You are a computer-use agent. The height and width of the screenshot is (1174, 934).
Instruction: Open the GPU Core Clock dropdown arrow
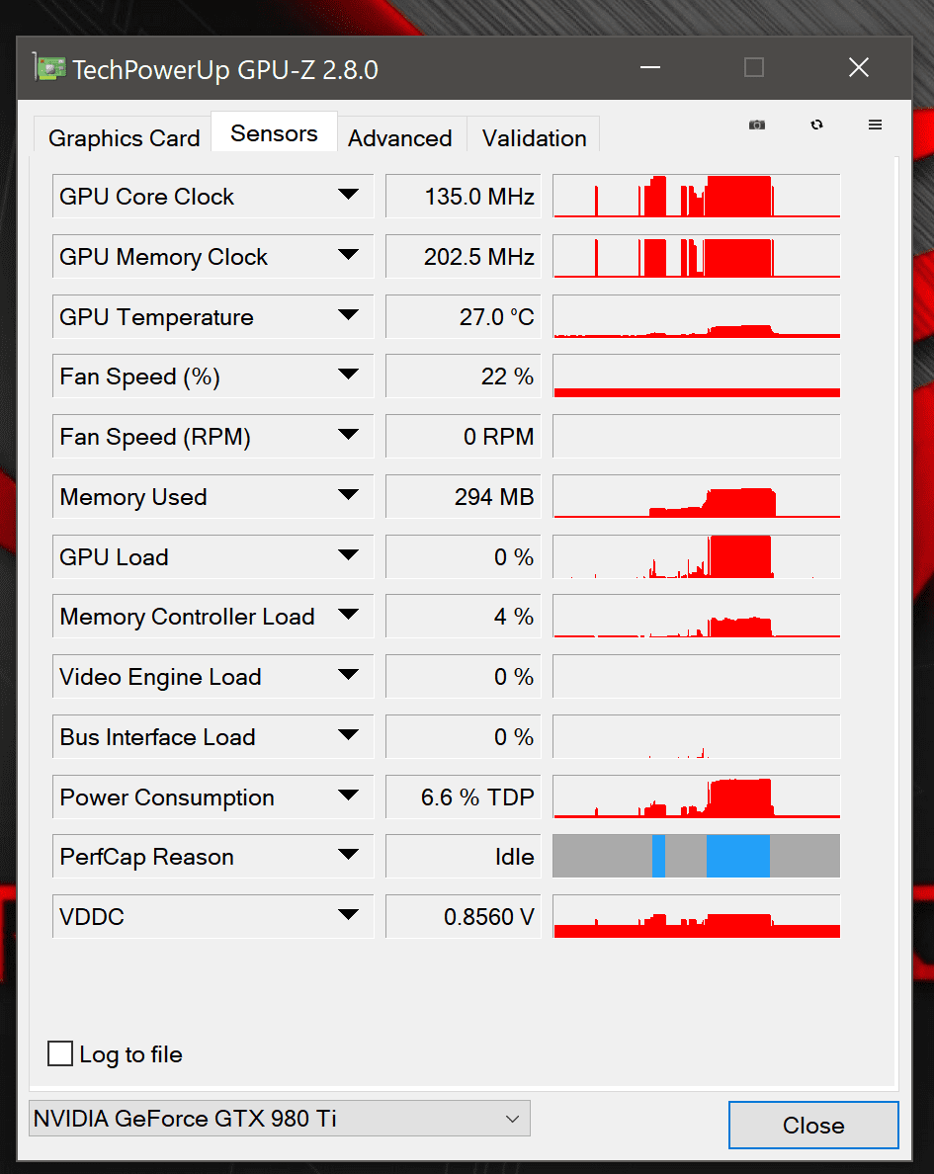point(348,195)
